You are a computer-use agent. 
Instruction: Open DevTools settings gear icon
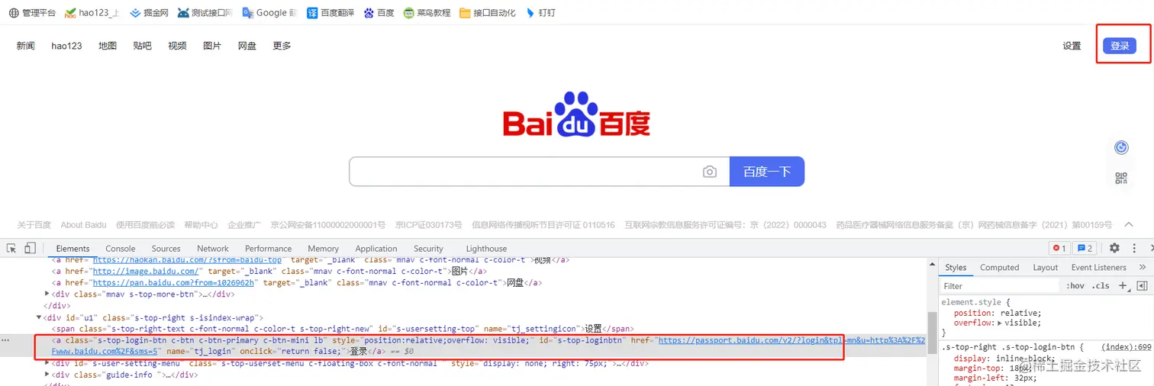[x=1114, y=249]
